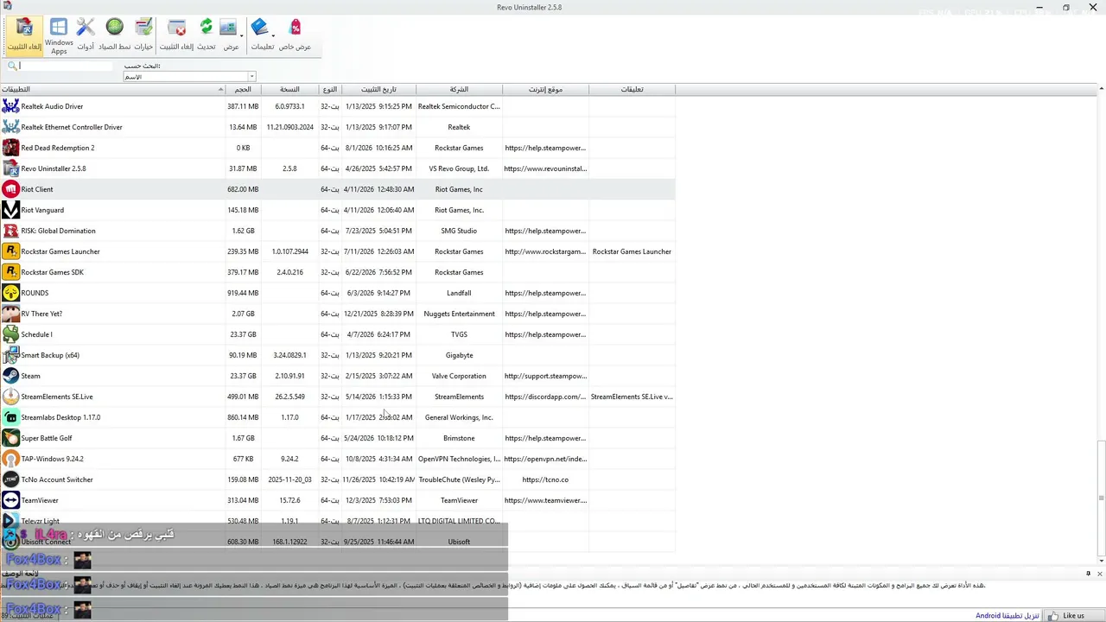Sort by the الحجم (size) column header
The image size is (1106, 622).
(243, 89)
